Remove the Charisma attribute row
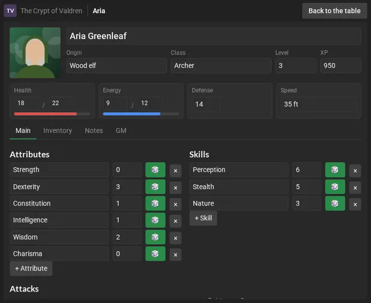Viewport: 371px width, 303px height. [x=175, y=254]
